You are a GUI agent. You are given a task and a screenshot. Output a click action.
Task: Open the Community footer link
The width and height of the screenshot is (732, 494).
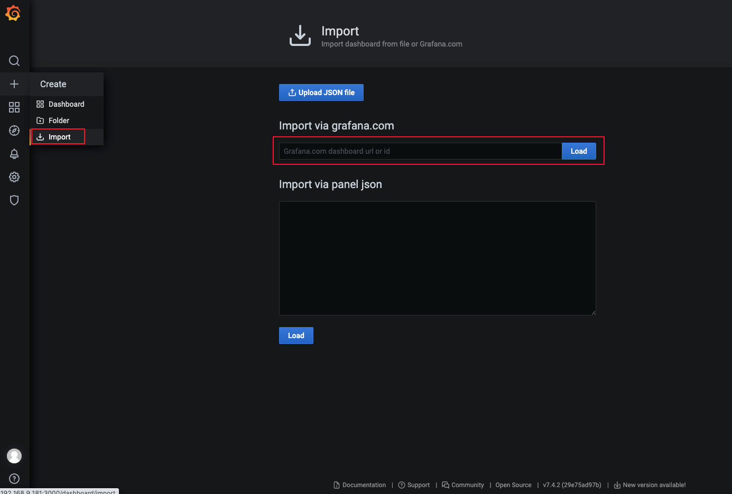463,485
